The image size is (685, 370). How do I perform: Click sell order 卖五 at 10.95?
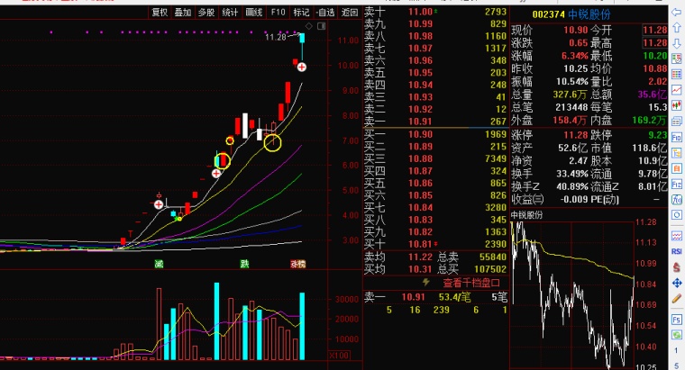point(435,72)
